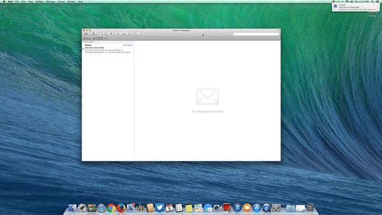Open the blue folder stack in the Dock
This screenshot has height=215, width=382.
[291, 208]
